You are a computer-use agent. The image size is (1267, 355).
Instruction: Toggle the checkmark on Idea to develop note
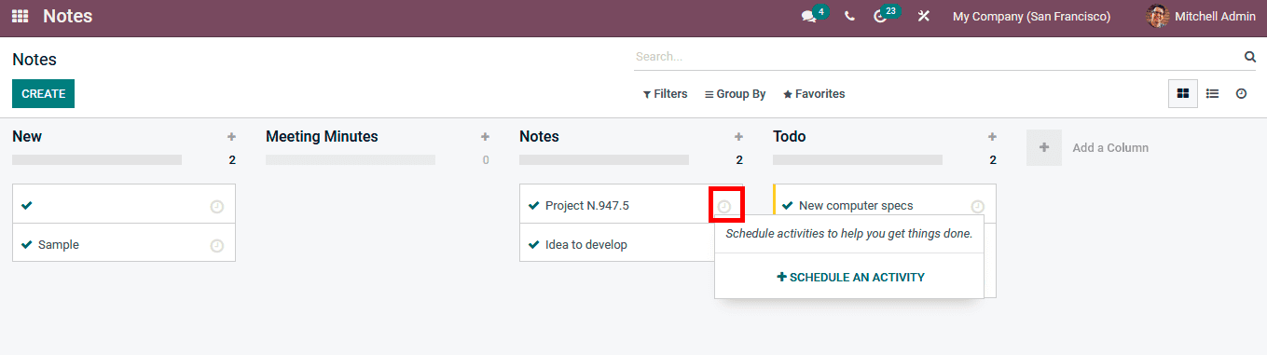click(533, 245)
